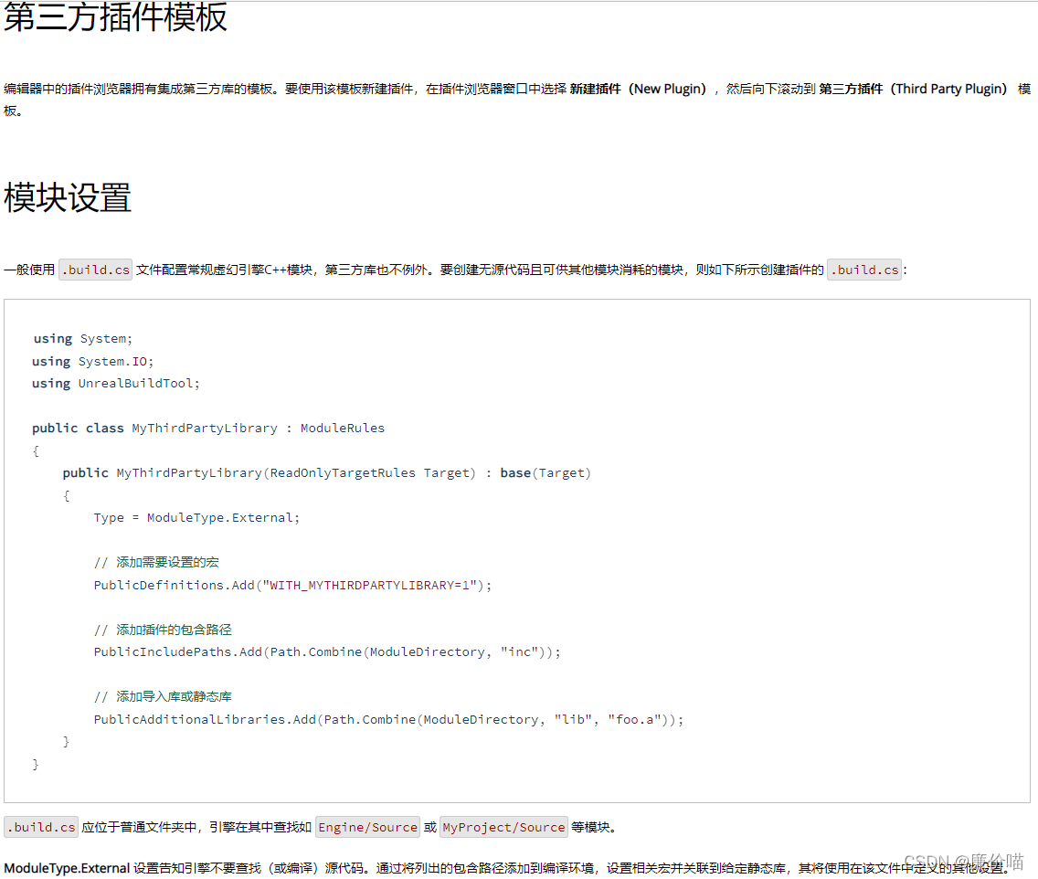Click the comment 添加导入库或静态库

[x=163, y=696]
